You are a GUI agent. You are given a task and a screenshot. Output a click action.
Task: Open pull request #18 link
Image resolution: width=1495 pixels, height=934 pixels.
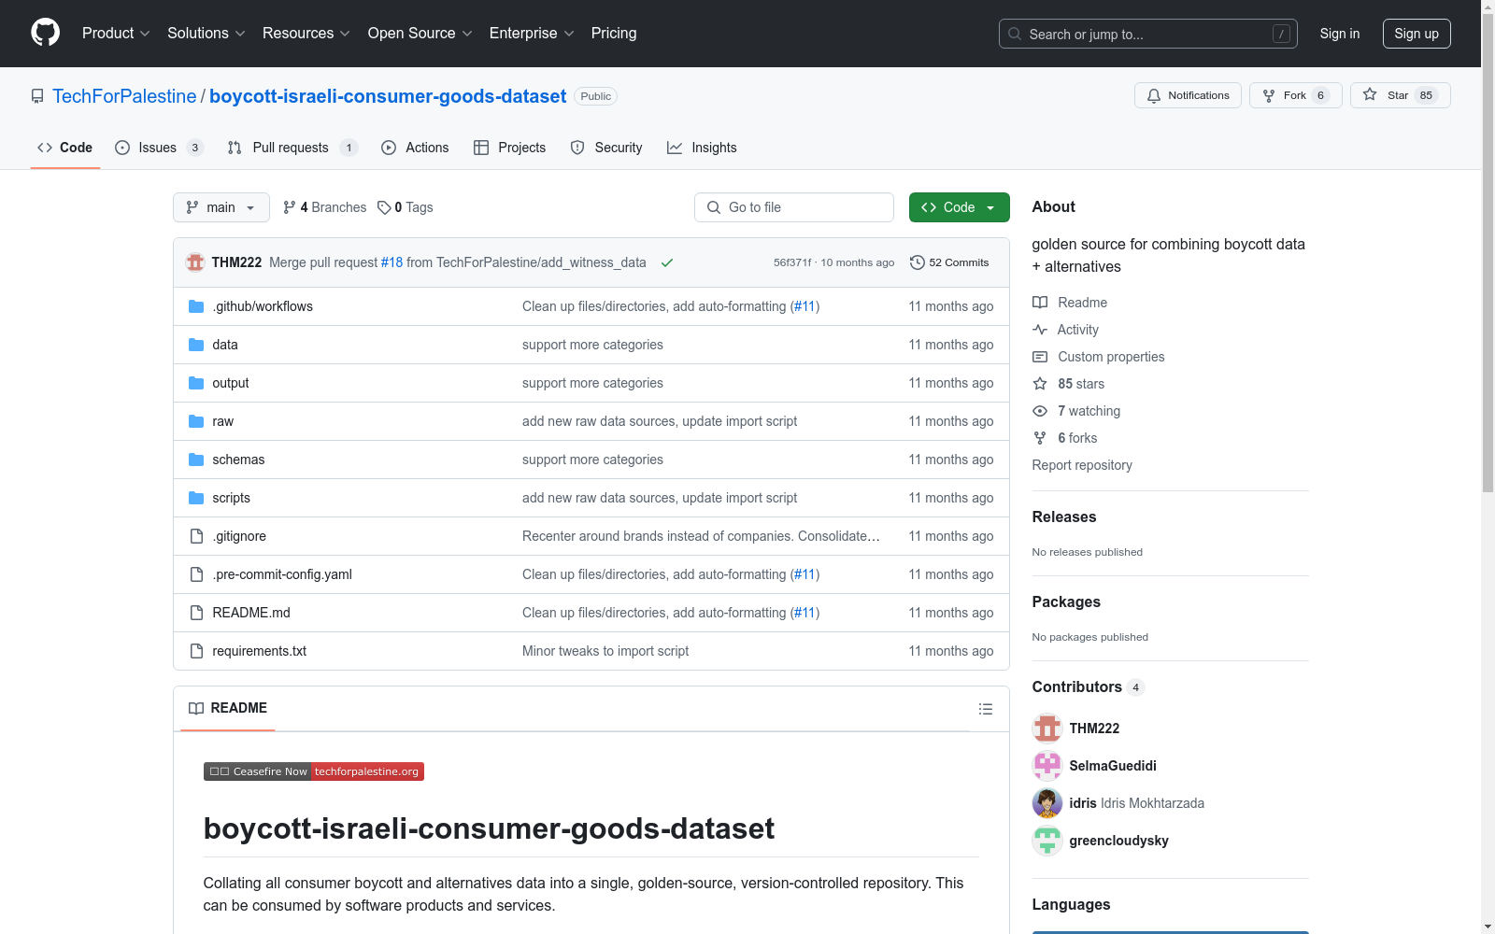[x=392, y=262]
